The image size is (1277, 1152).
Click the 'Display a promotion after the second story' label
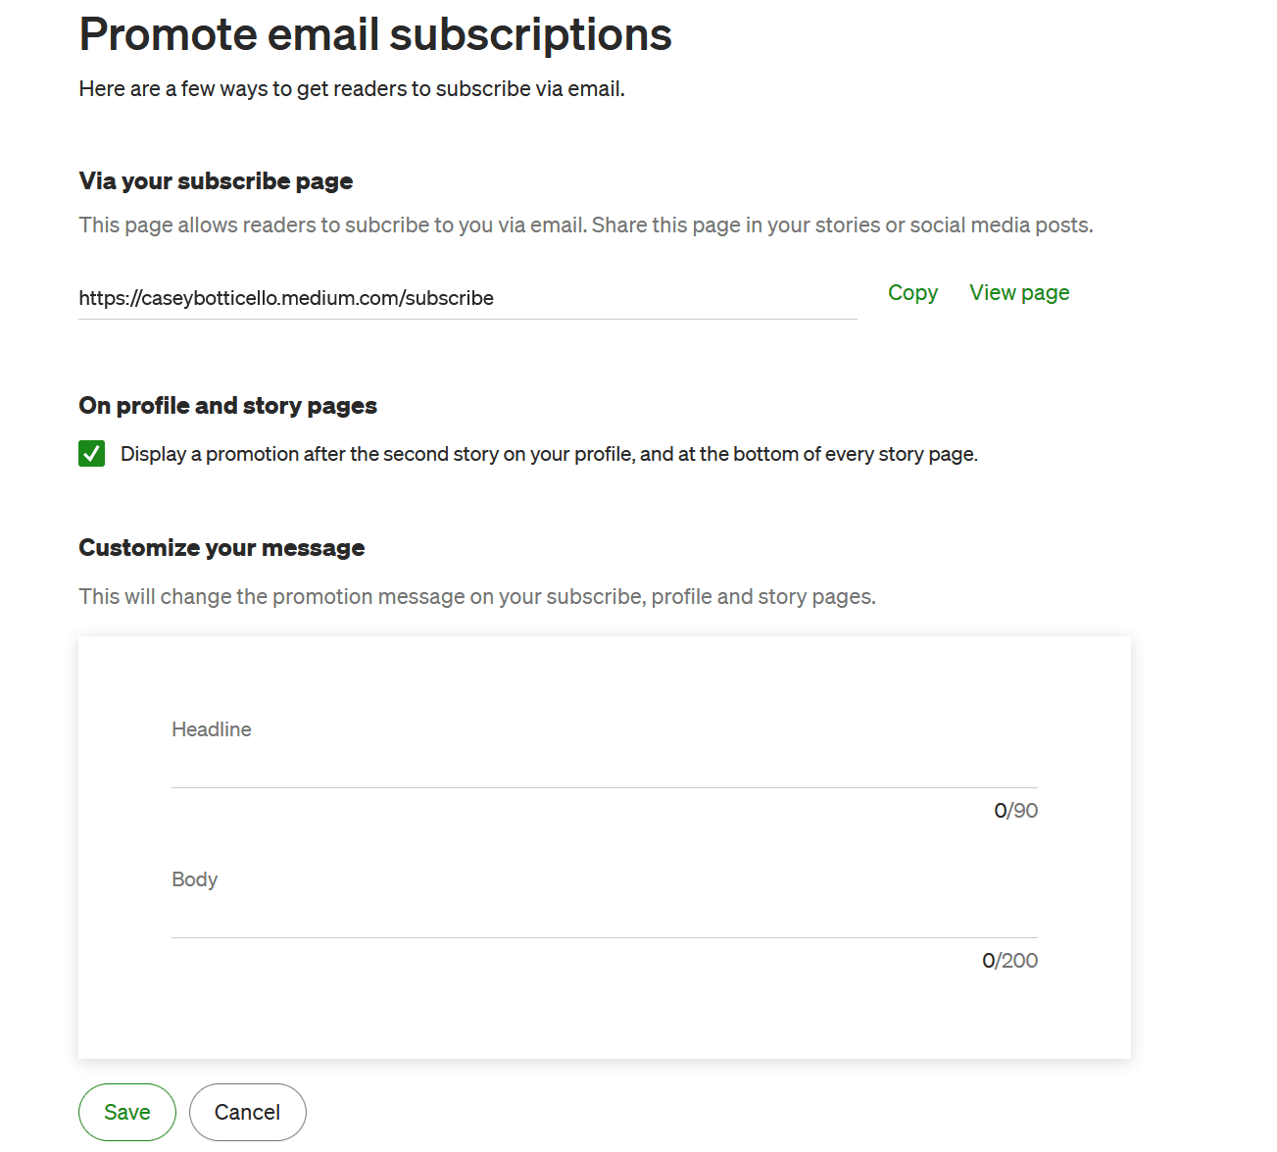click(x=549, y=454)
